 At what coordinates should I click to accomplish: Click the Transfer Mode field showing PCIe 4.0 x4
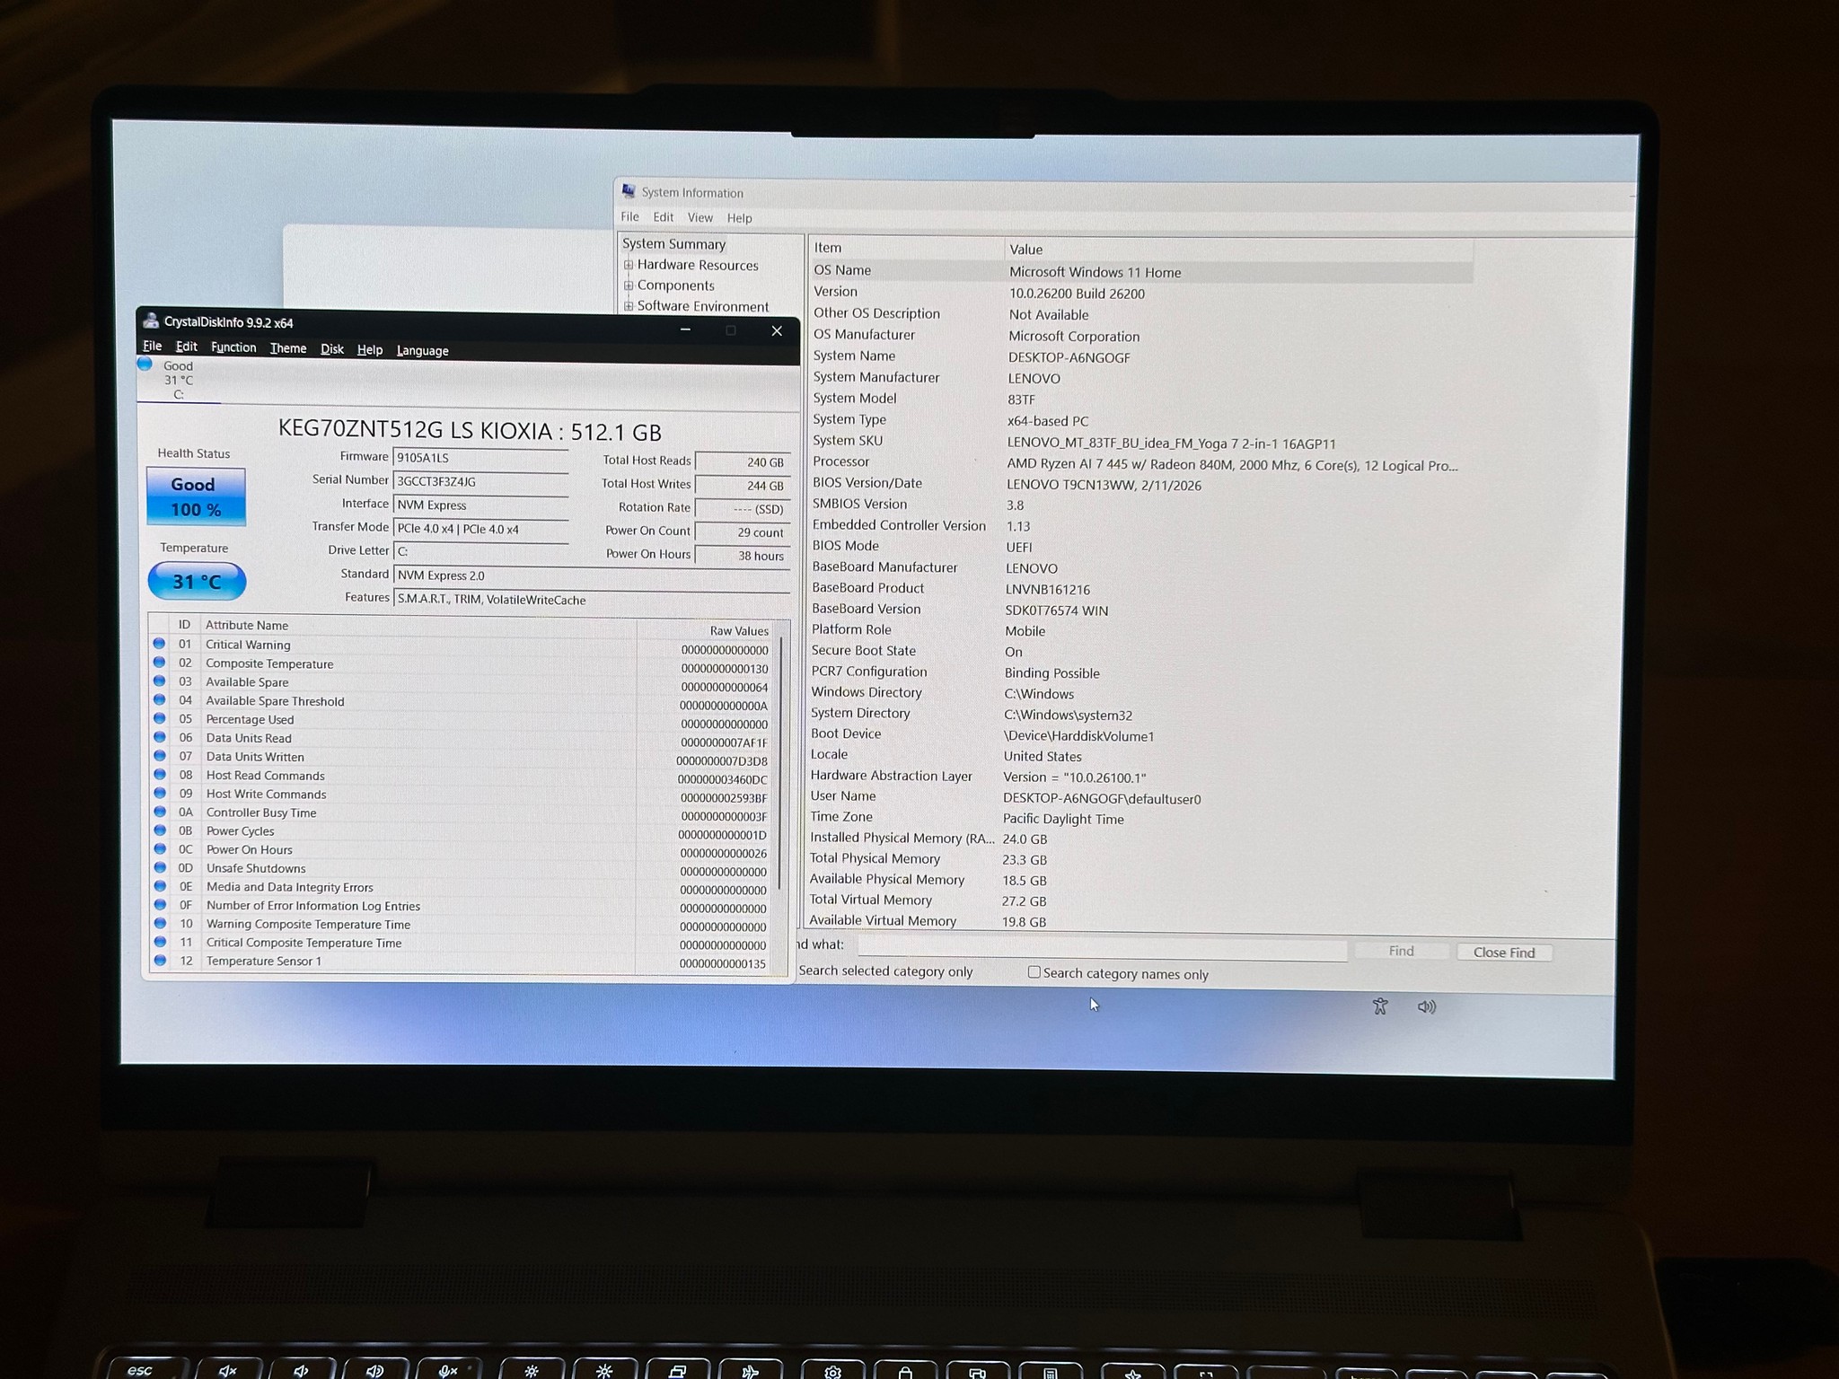pyautogui.click(x=480, y=530)
